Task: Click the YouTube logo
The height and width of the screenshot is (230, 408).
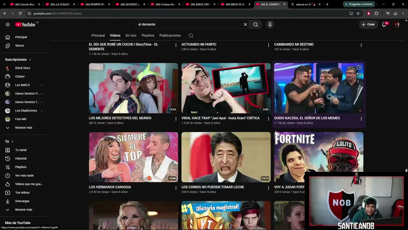Action: pyautogui.click(x=25, y=25)
